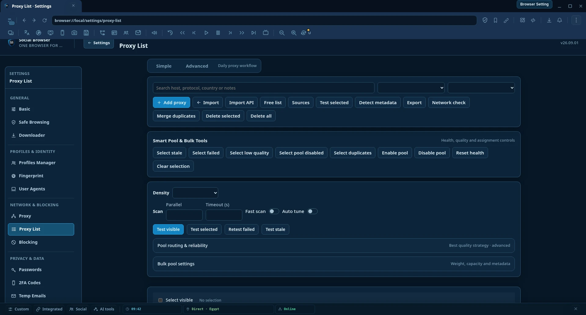Viewport: 586px width, 315px height.
Task: Open the extensions puzzle icon
Action: coord(522,20)
